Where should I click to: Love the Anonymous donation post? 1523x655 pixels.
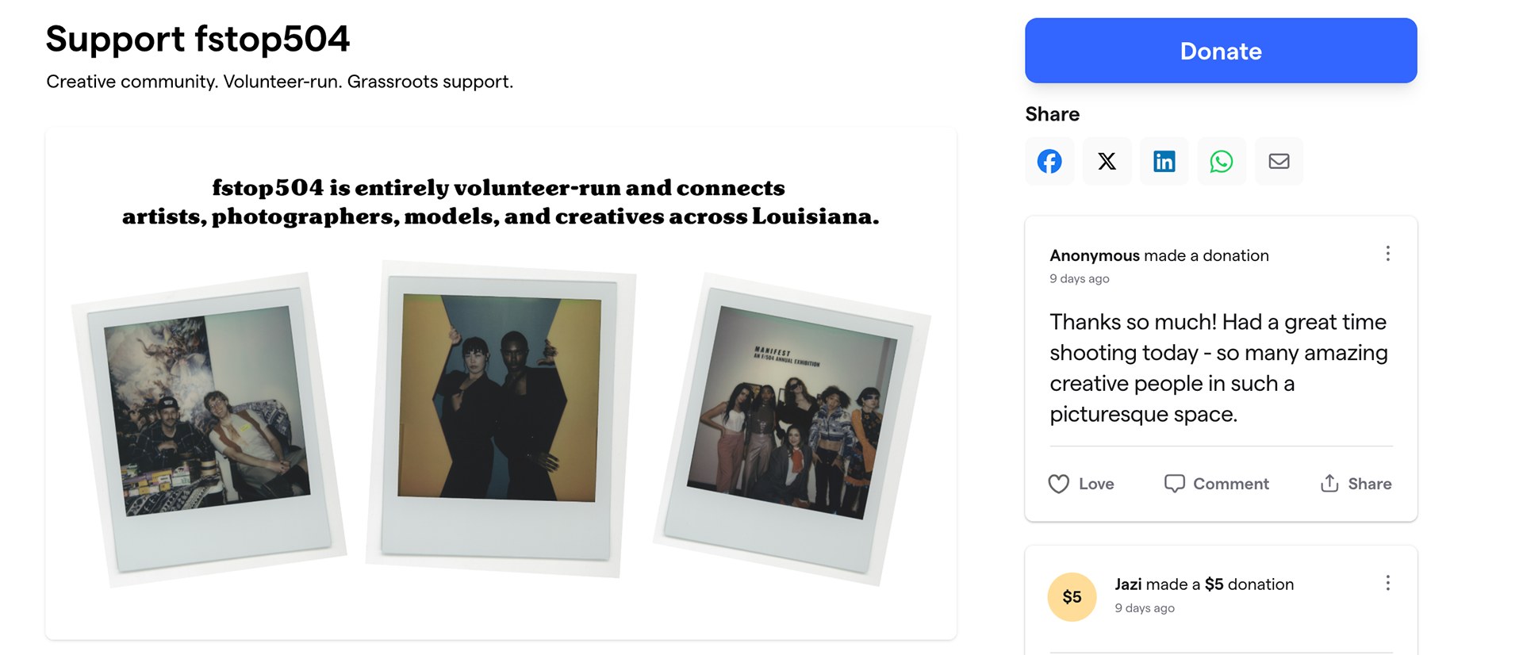click(1081, 484)
